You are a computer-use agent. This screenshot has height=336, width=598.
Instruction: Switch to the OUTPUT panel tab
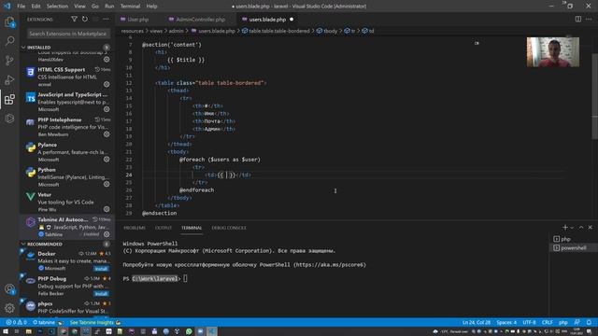click(164, 228)
